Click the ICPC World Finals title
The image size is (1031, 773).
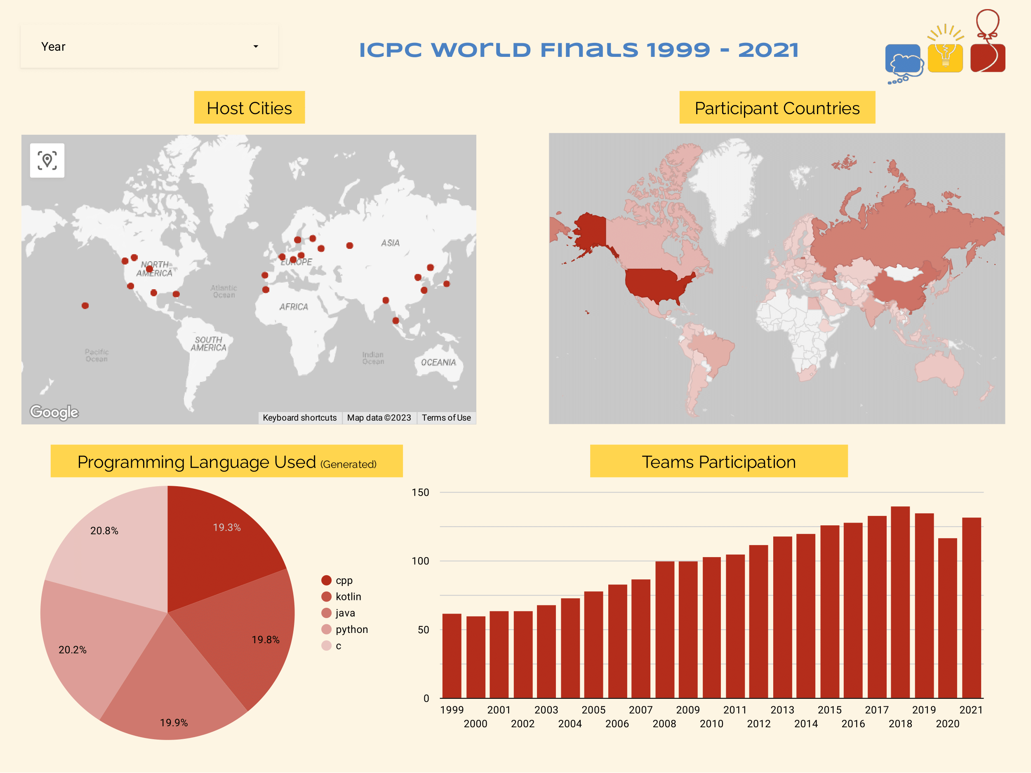[579, 50]
